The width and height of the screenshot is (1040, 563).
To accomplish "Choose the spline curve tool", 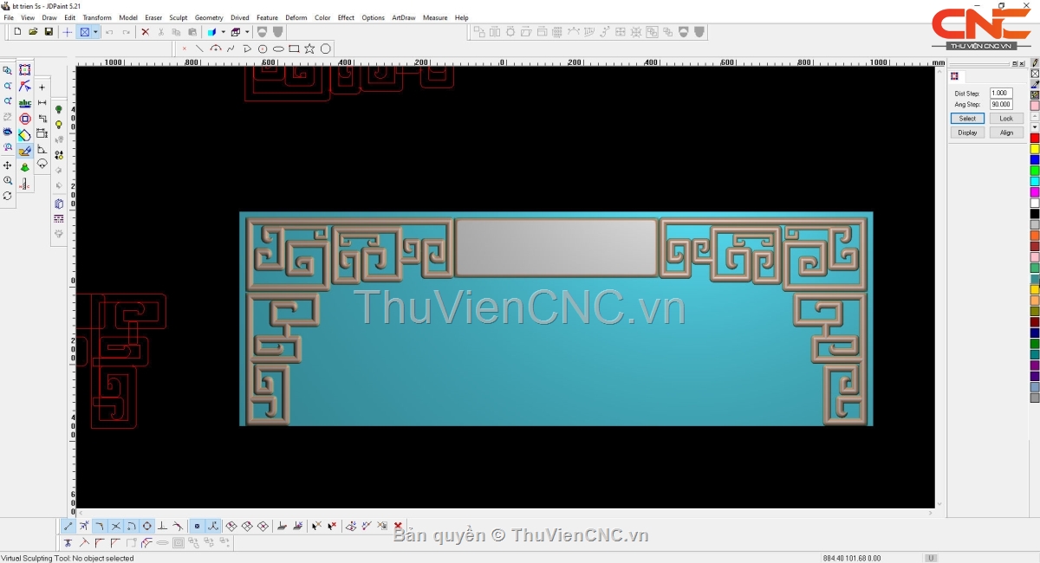I will (x=231, y=49).
